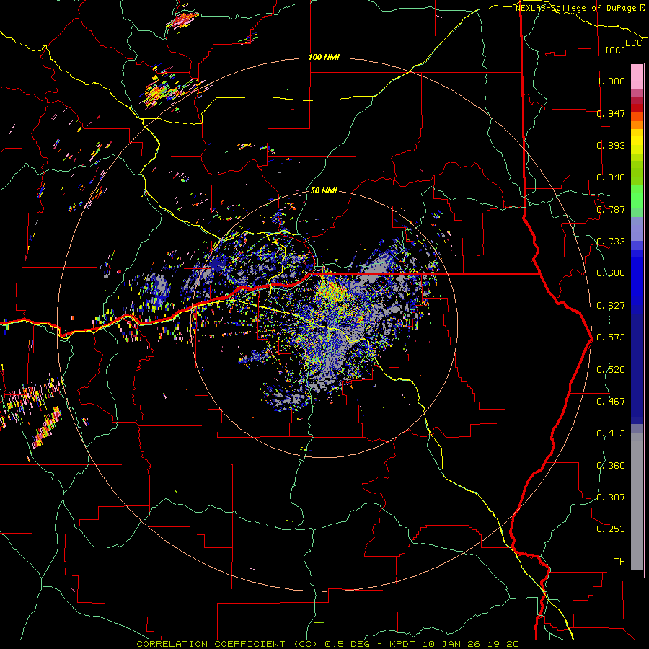The height and width of the screenshot is (649, 649).
Task: Select the 0.467 scale value
Action: [x=611, y=402]
